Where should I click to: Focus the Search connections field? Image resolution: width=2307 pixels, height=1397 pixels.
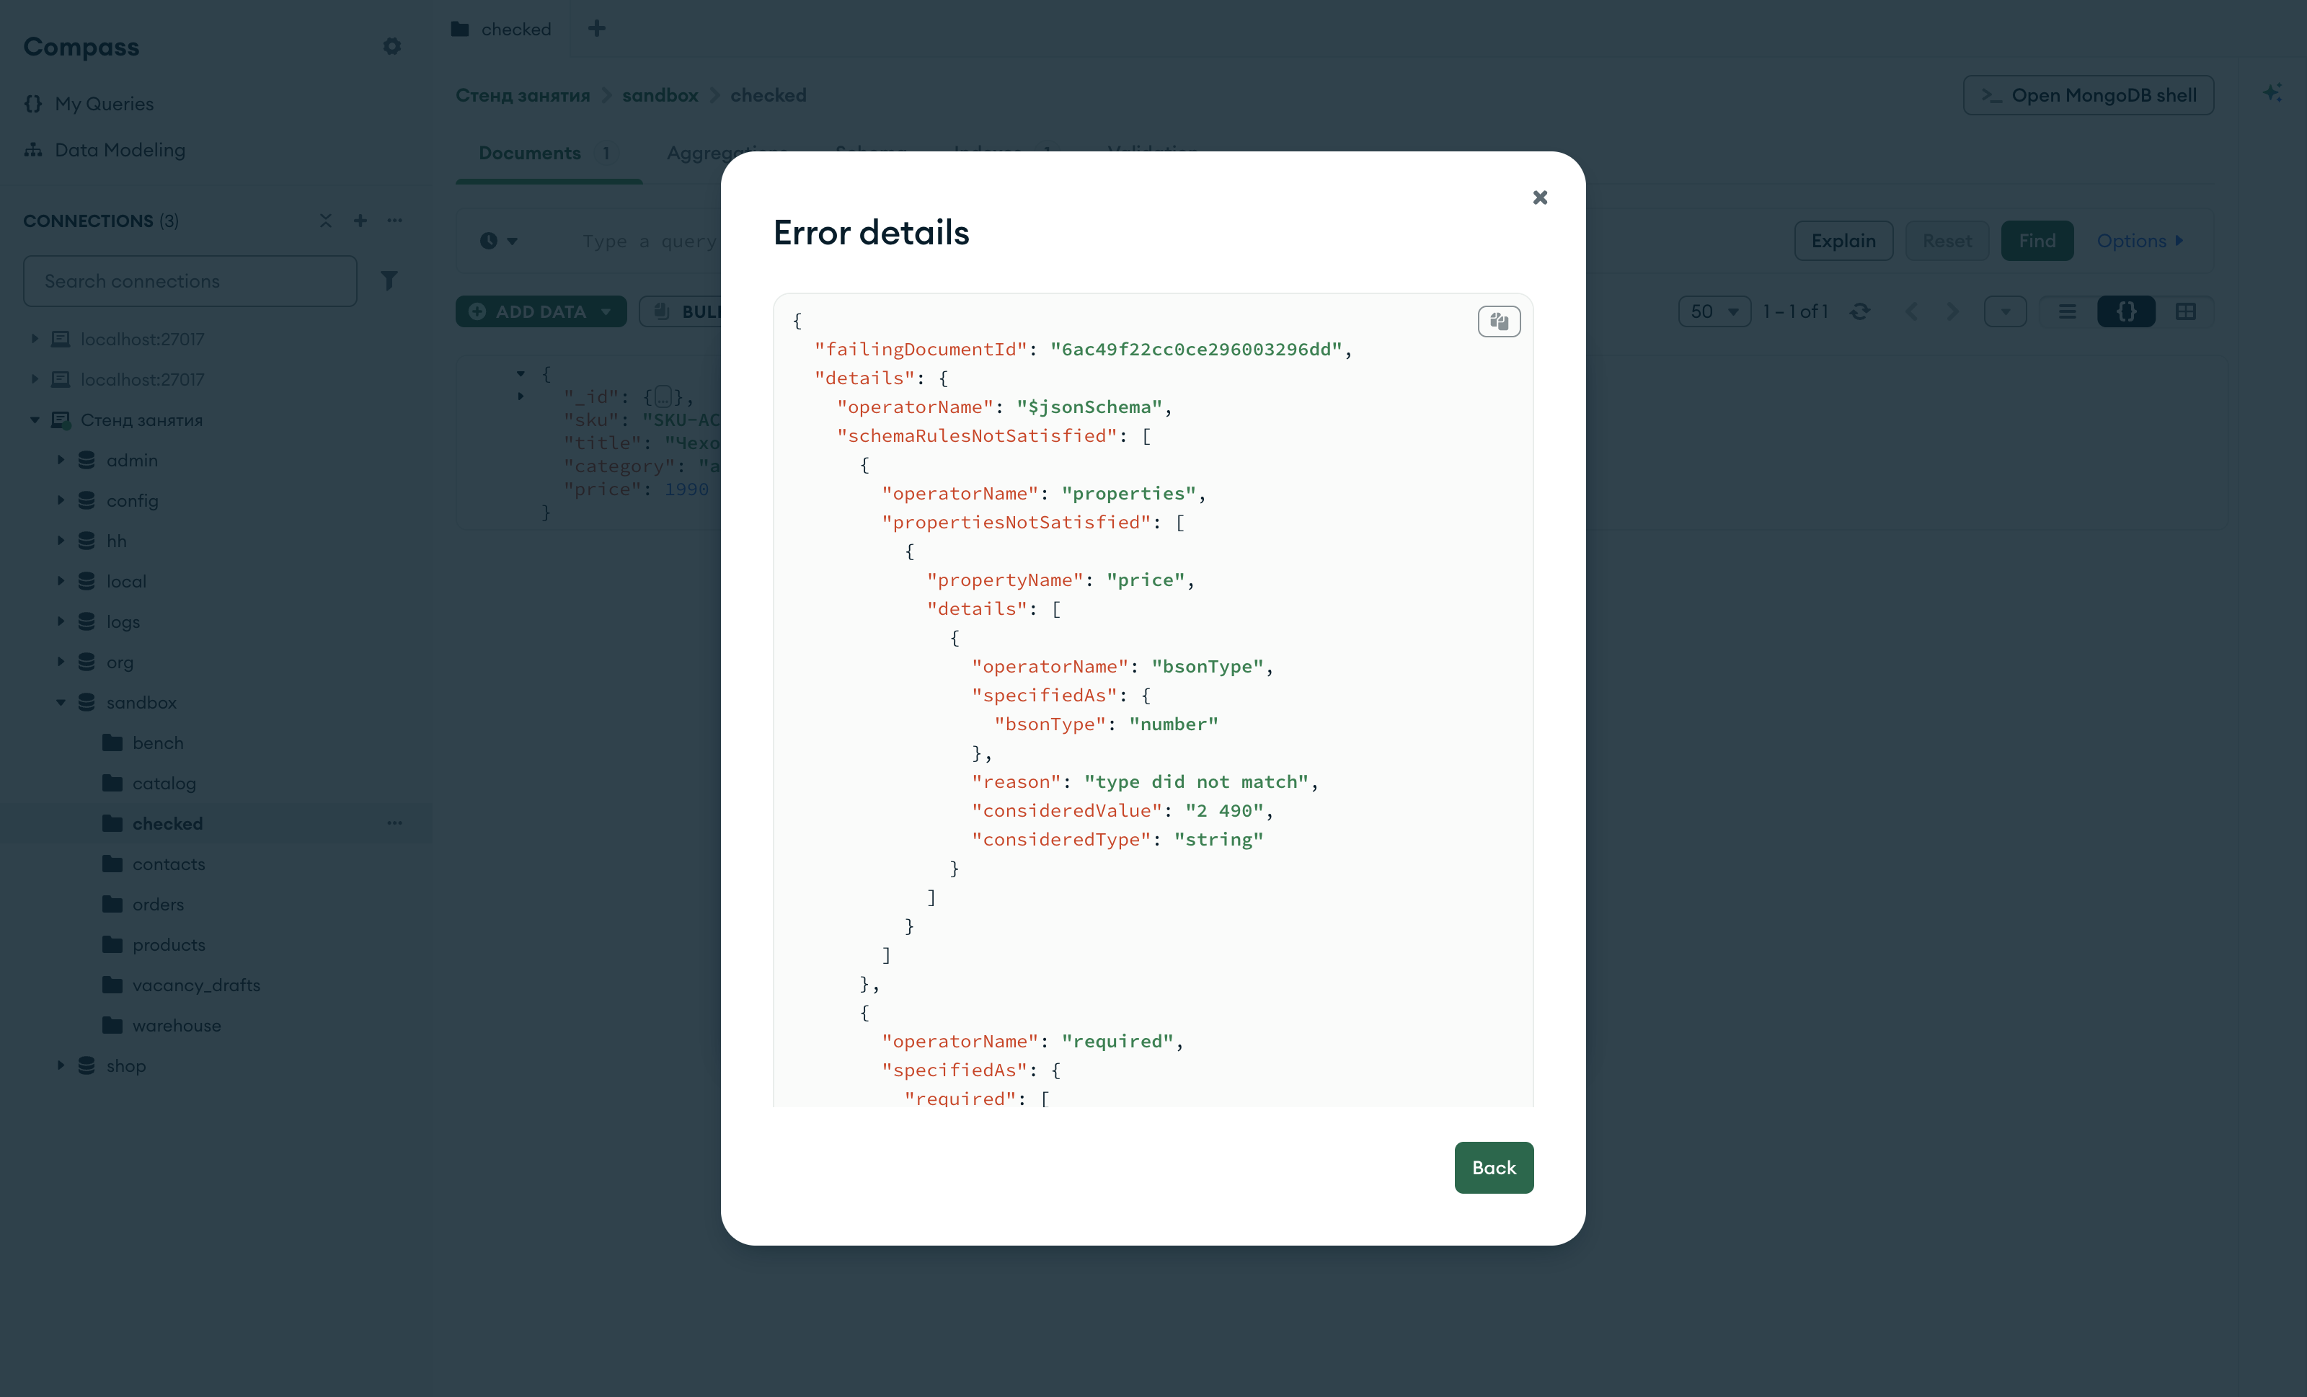click(190, 281)
